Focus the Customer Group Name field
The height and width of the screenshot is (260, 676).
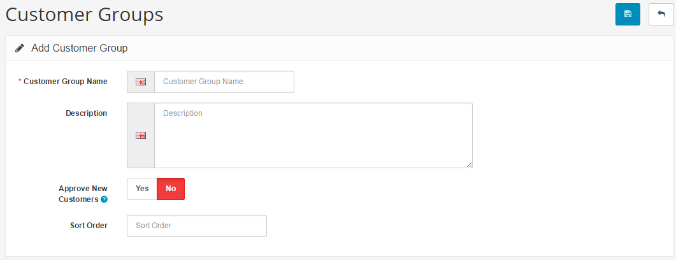click(x=224, y=82)
